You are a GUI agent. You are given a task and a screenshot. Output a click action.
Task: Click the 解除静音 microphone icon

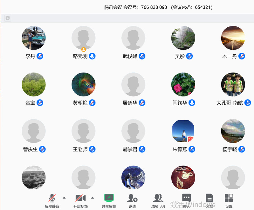52,198
